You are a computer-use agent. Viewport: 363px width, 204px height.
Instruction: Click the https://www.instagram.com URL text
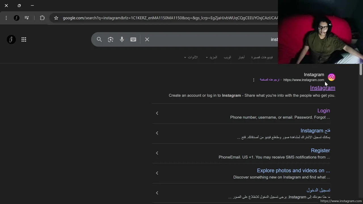coord(304,80)
